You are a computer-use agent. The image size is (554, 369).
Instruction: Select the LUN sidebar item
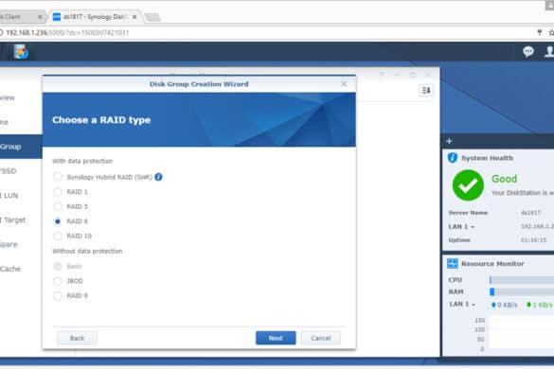pyautogui.click(x=21, y=195)
